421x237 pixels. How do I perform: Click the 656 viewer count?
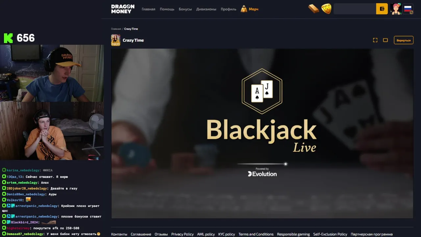pyautogui.click(x=26, y=38)
